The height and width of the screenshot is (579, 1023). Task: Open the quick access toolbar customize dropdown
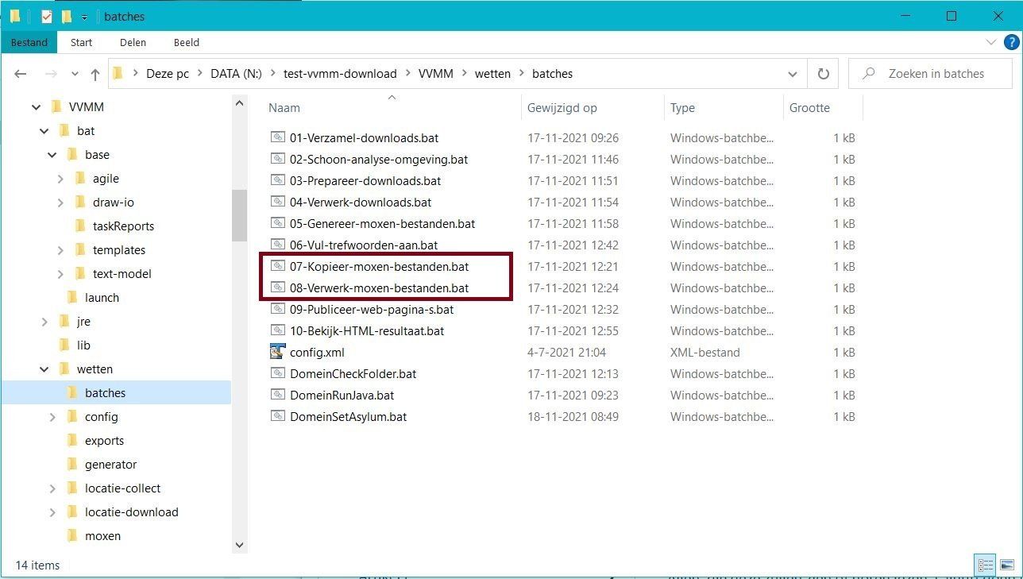84,17
